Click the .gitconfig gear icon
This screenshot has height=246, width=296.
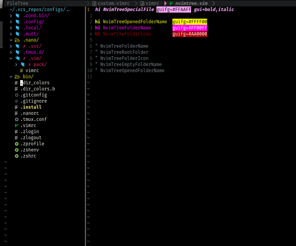coord(17,95)
